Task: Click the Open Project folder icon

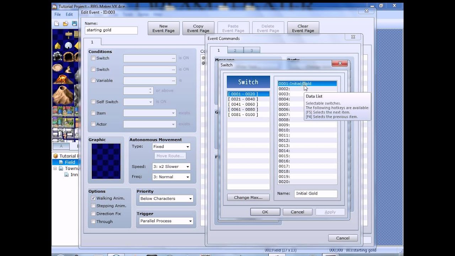Action: 65,23
